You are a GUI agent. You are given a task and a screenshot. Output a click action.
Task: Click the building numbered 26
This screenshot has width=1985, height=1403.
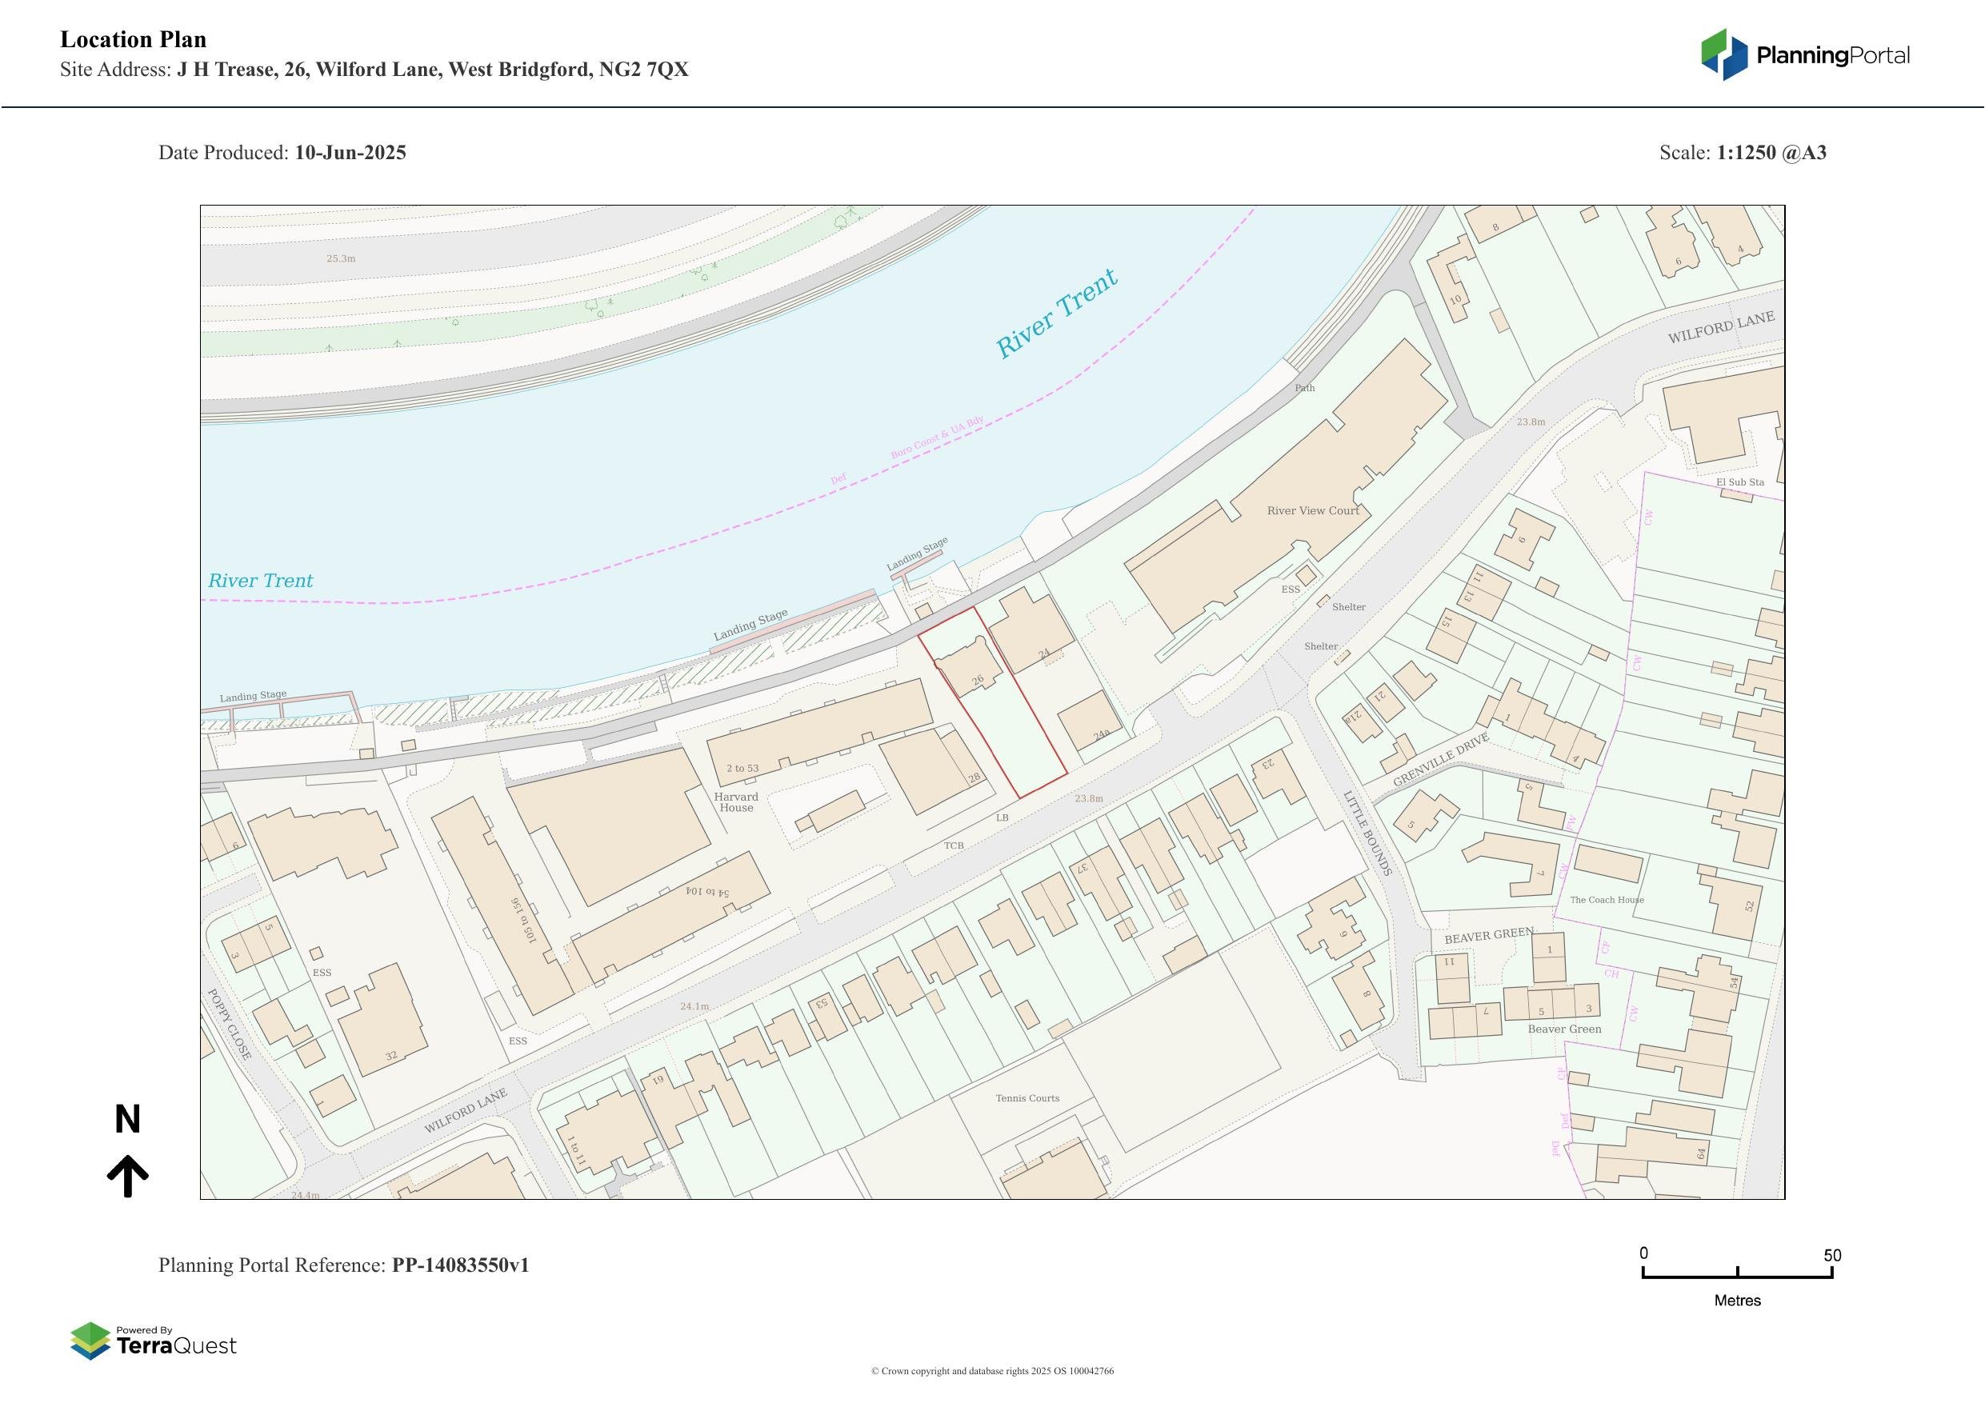coord(970,672)
